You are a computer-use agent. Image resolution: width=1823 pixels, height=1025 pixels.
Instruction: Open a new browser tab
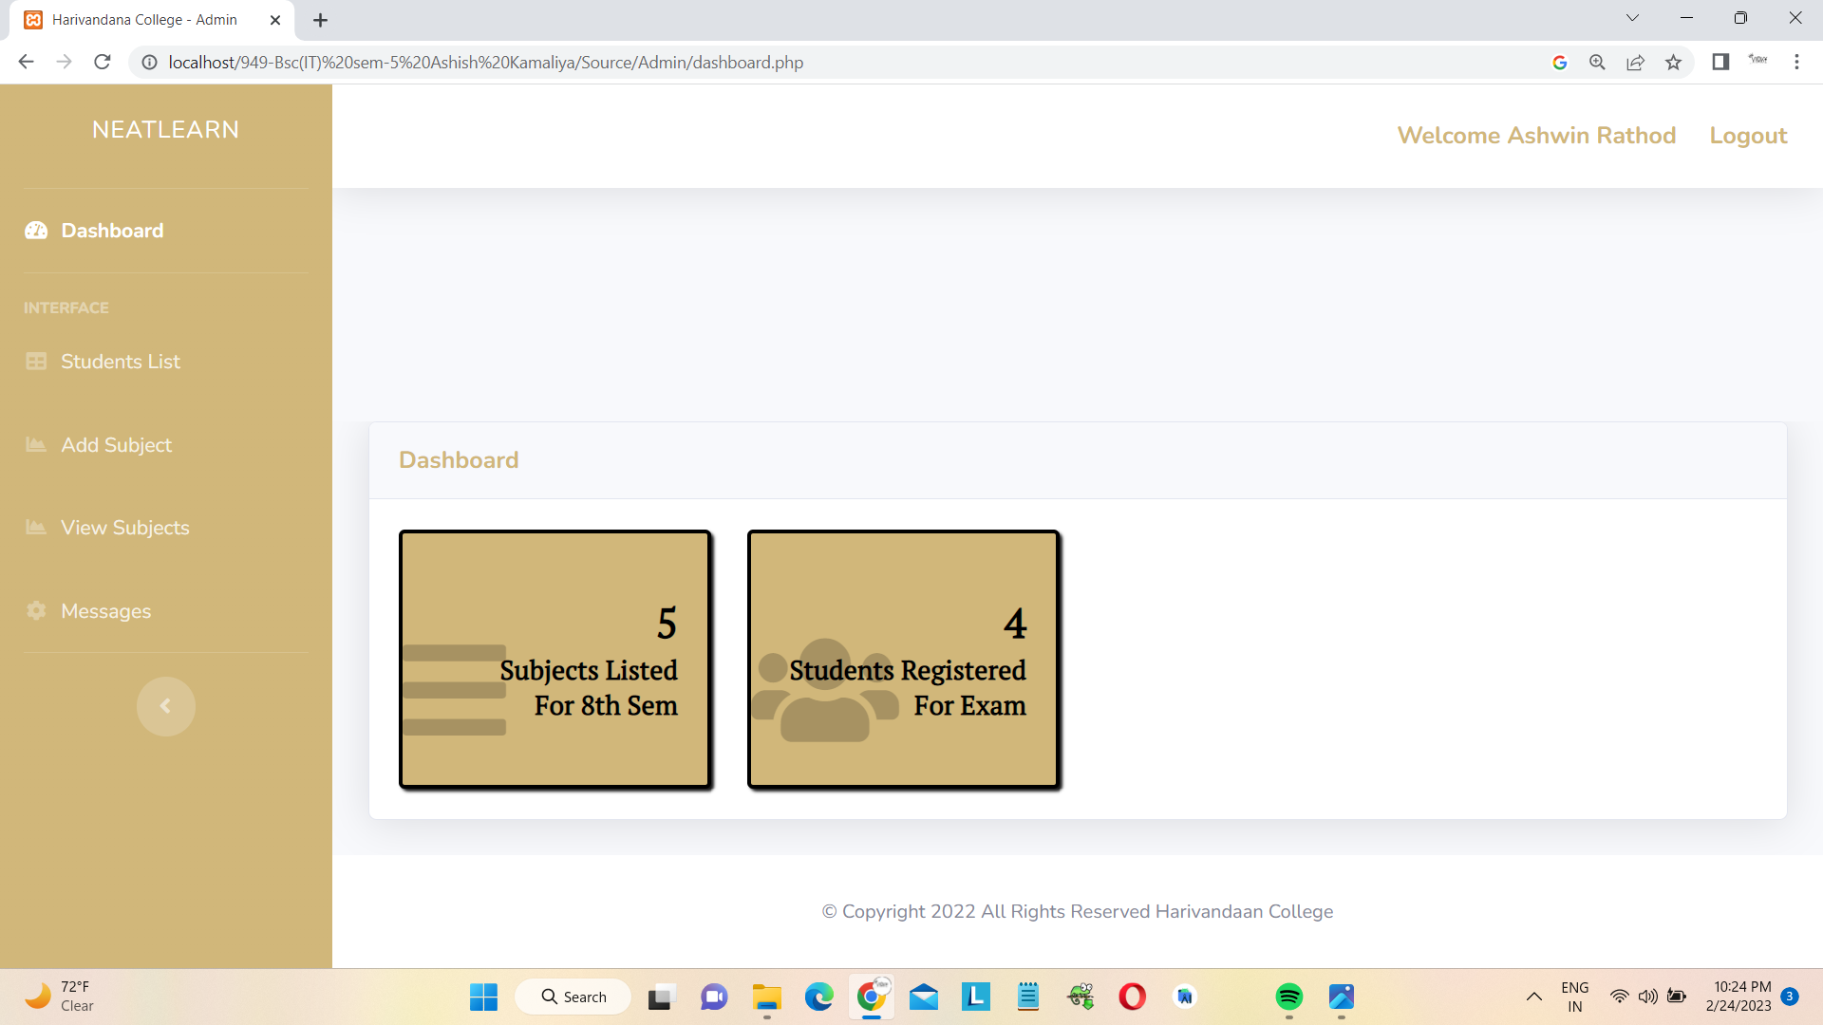pyautogui.click(x=319, y=19)
